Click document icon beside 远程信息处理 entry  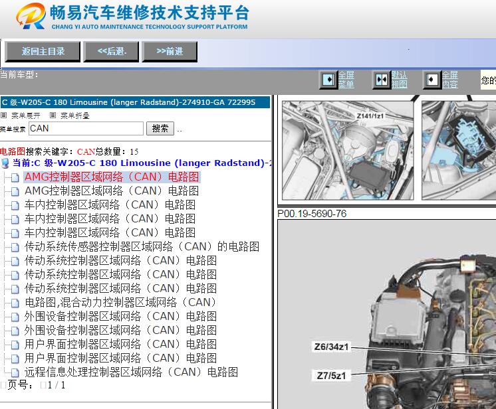[x=15, y=373]
